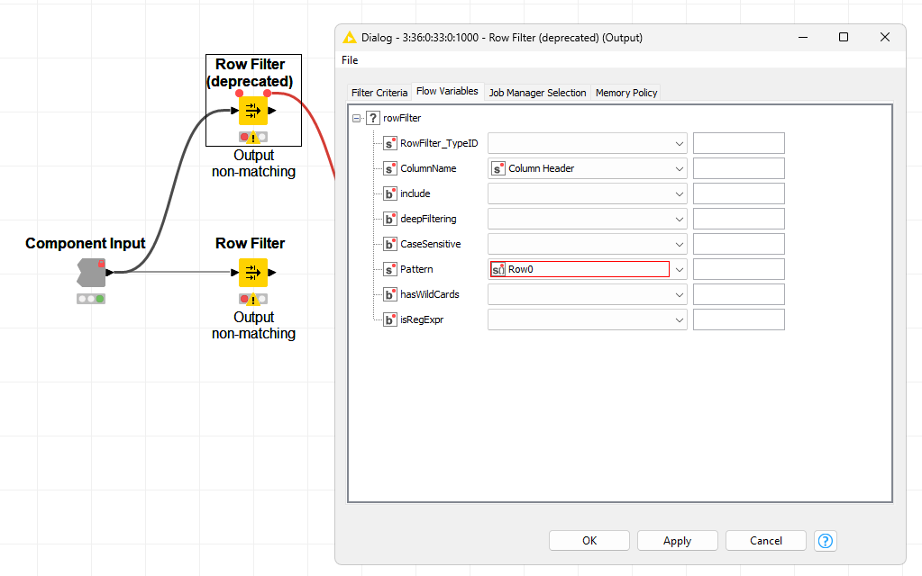Click the Component Input node icon
Screen dimensions: 922x576
point(90,273)
